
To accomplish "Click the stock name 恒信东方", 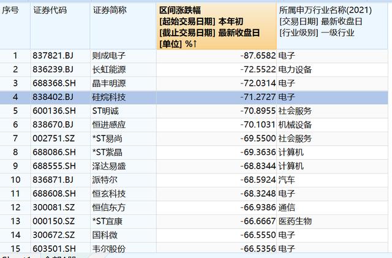I will pyautogui.click(x=109, y=207).
